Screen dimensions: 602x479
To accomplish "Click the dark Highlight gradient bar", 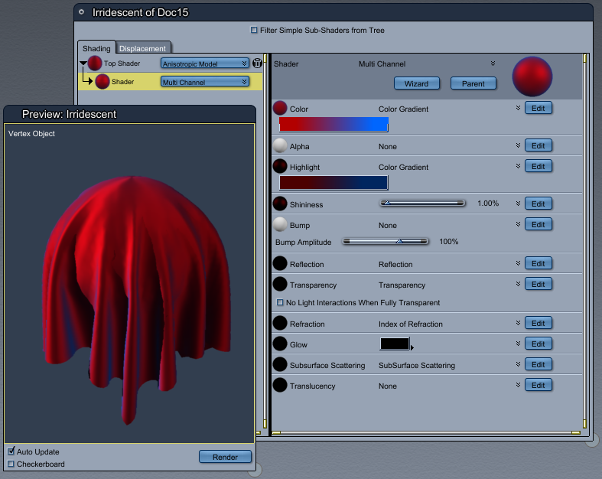I will (334, 182).
